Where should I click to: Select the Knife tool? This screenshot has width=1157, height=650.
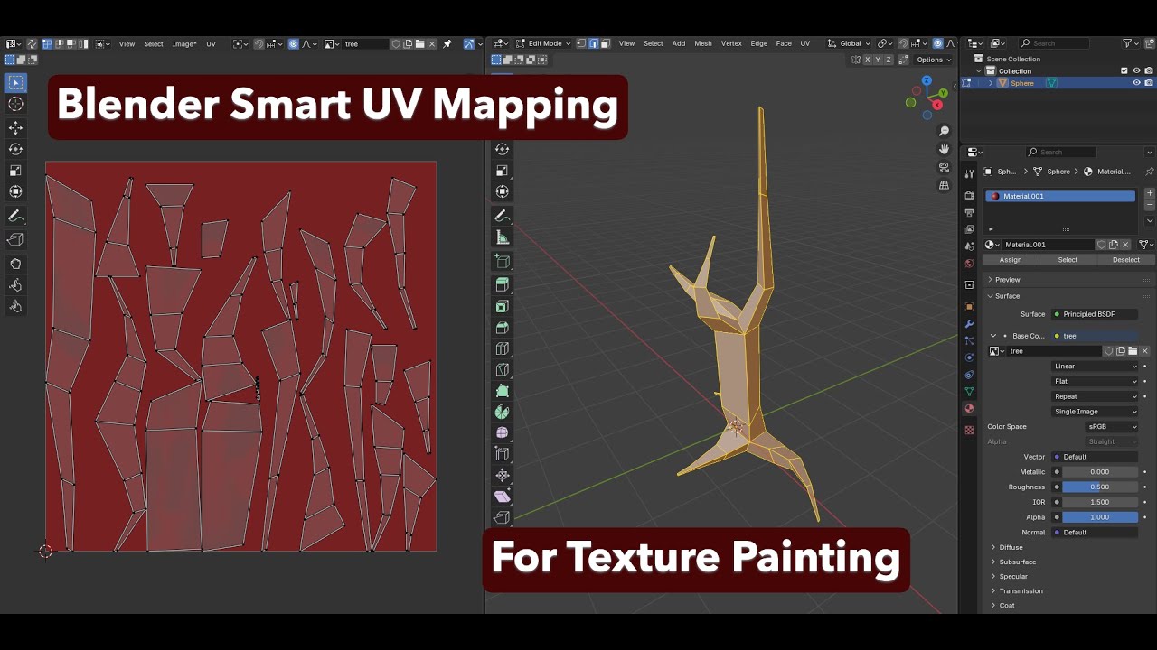click(503, 369)
